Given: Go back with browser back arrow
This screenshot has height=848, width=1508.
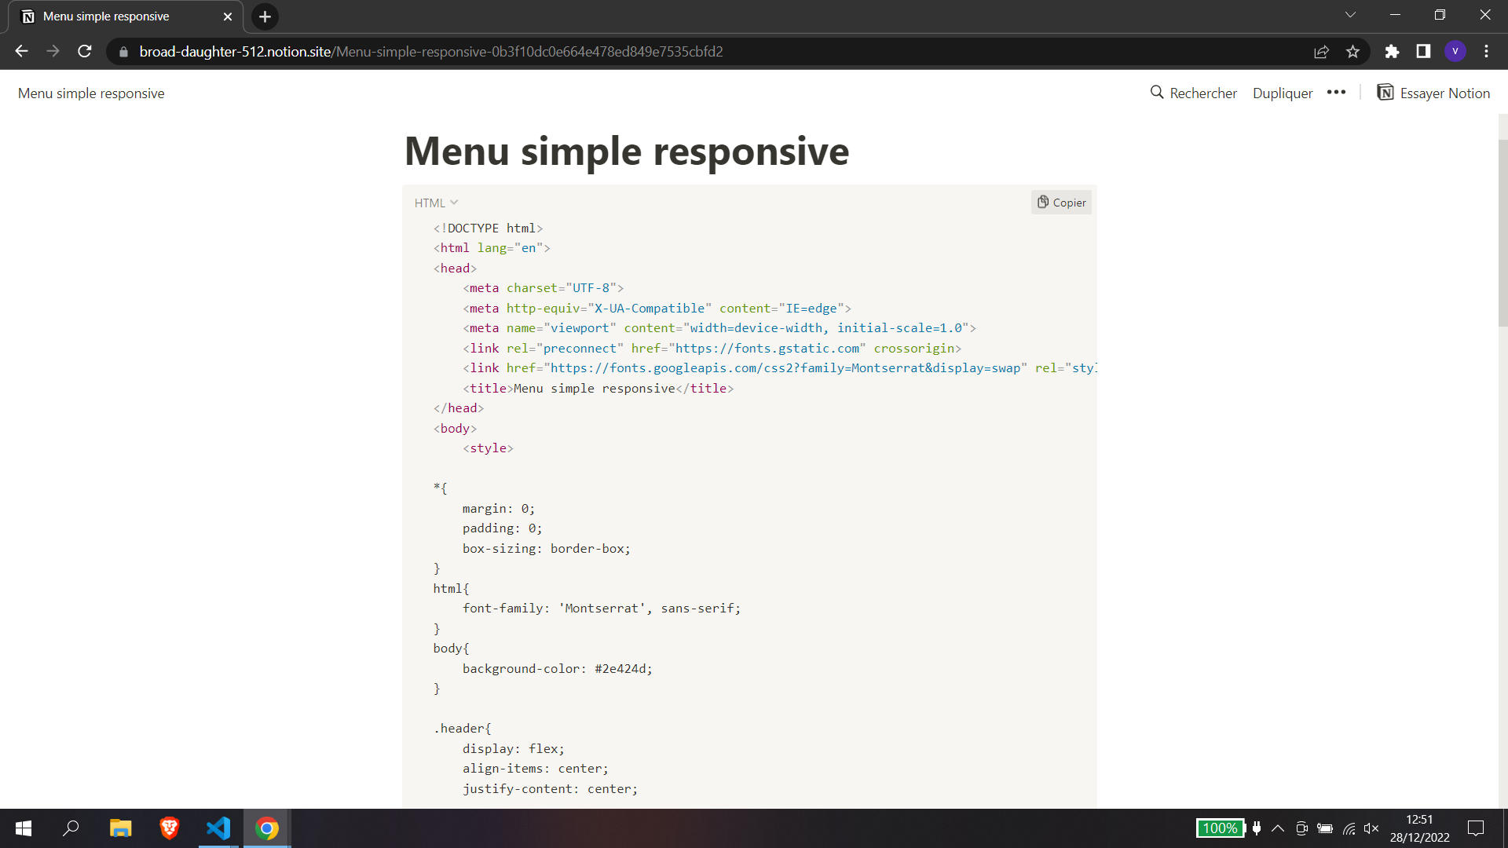Looking at the screenshot, I should pyautogui.click(x=21, y=51).
